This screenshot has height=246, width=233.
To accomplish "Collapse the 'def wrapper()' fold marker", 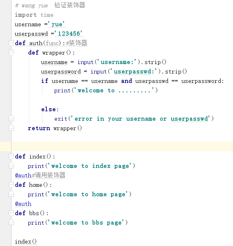I will 11,53.
